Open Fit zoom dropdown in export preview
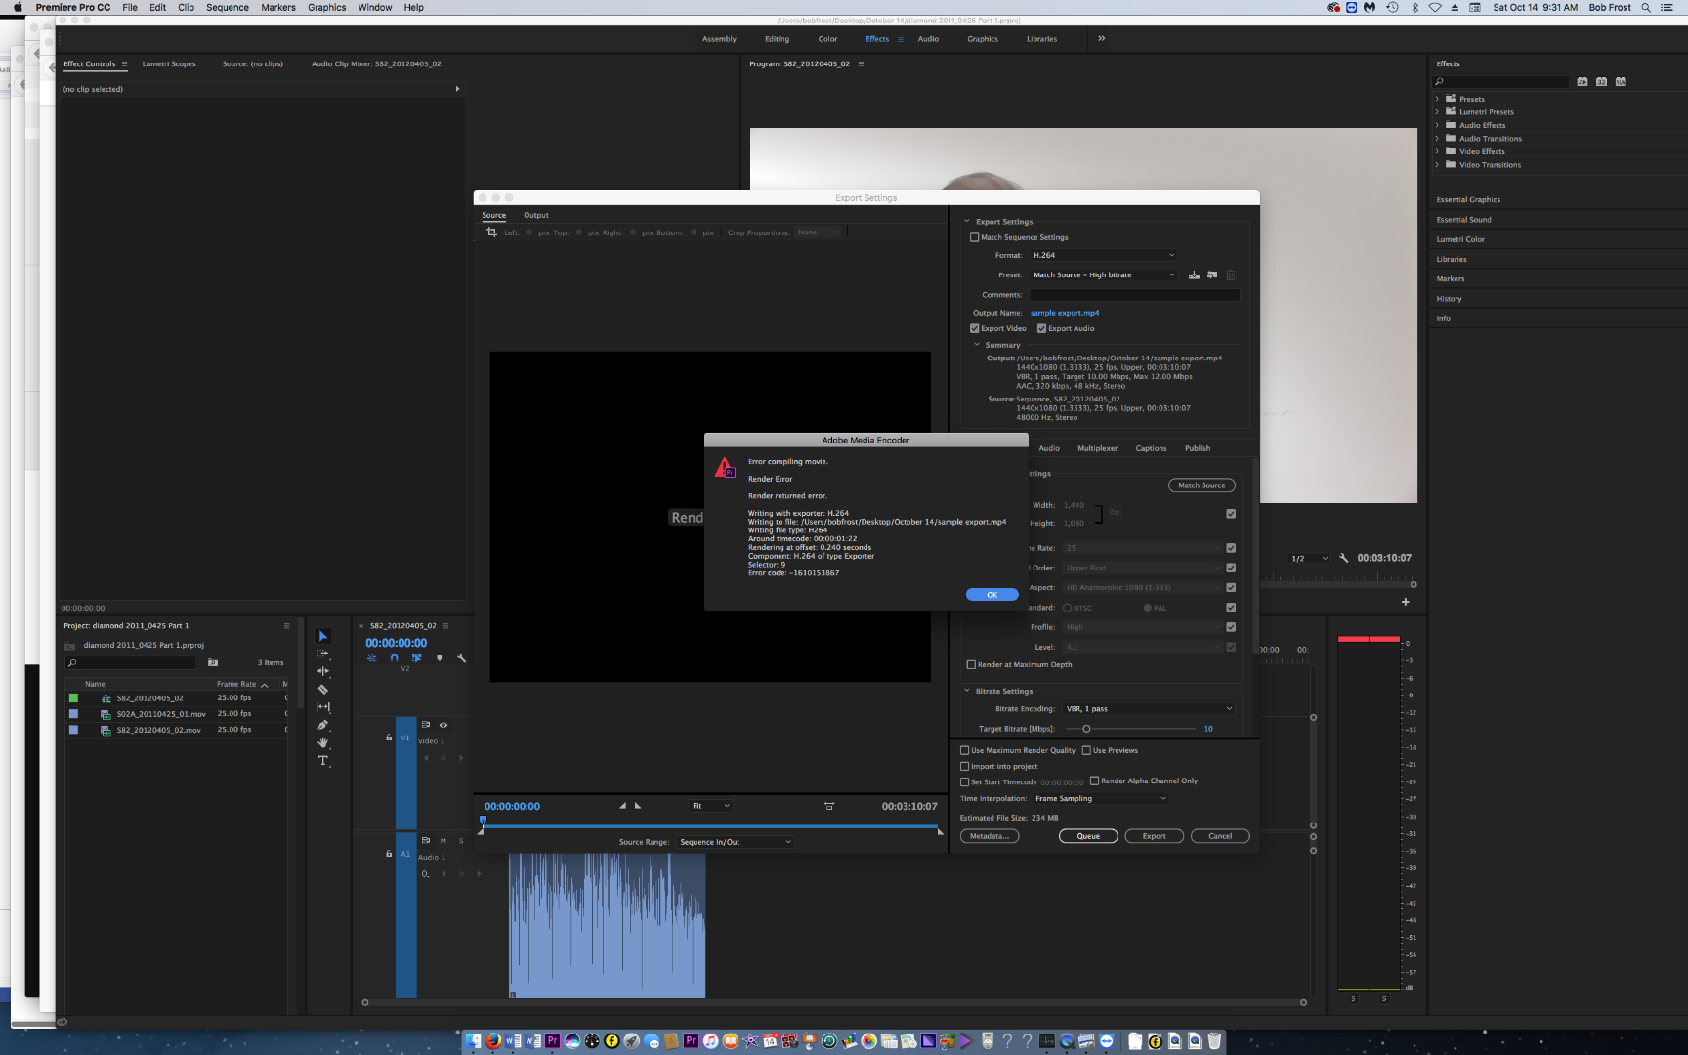The image size is (1688, 1055). [710, 806]
